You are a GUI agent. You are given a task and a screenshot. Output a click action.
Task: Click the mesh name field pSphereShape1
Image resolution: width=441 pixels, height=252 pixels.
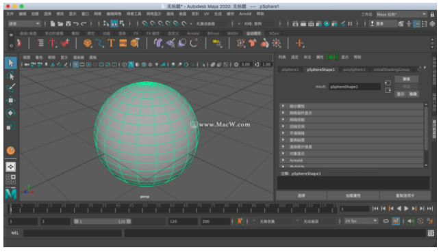coord(355,87)
